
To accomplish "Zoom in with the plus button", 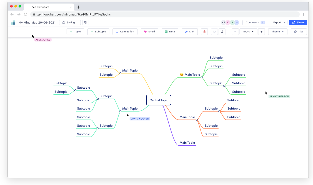I will pos(261,32).
